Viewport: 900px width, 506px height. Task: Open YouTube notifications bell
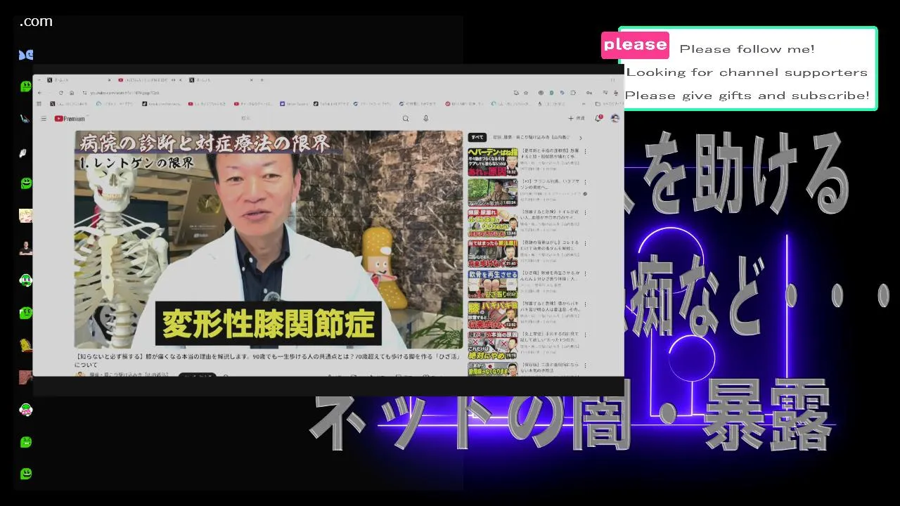(599, 118)
